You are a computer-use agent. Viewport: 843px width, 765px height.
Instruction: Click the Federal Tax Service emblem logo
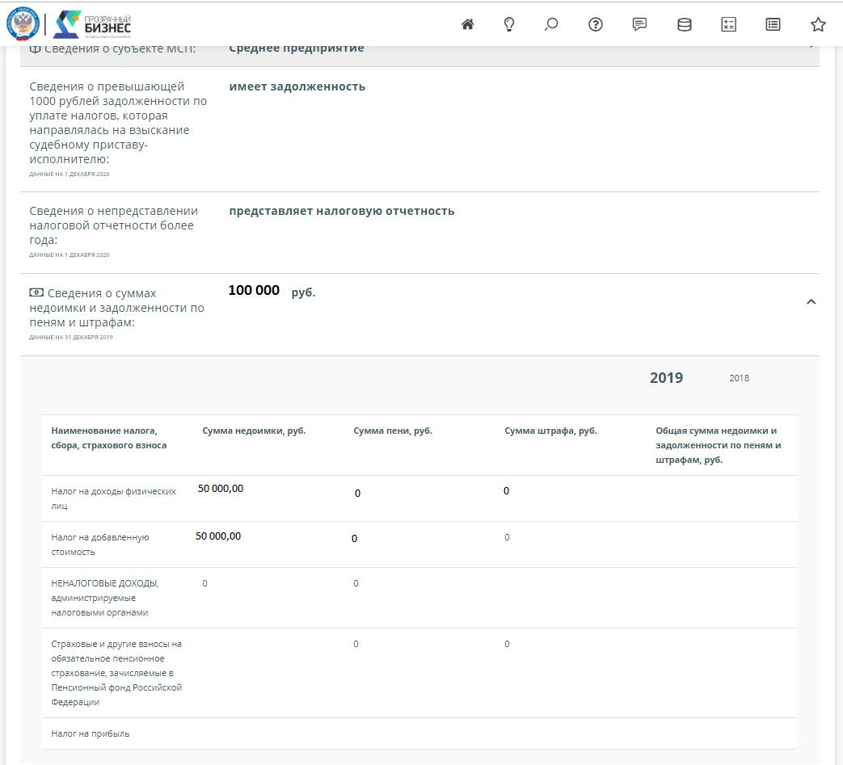coord(23,24)
